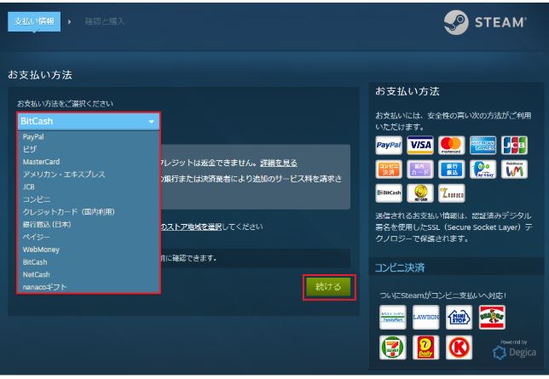549x379 pixels.
Task: Open the 詳細を見る link
Action: [x=279, y=162]
